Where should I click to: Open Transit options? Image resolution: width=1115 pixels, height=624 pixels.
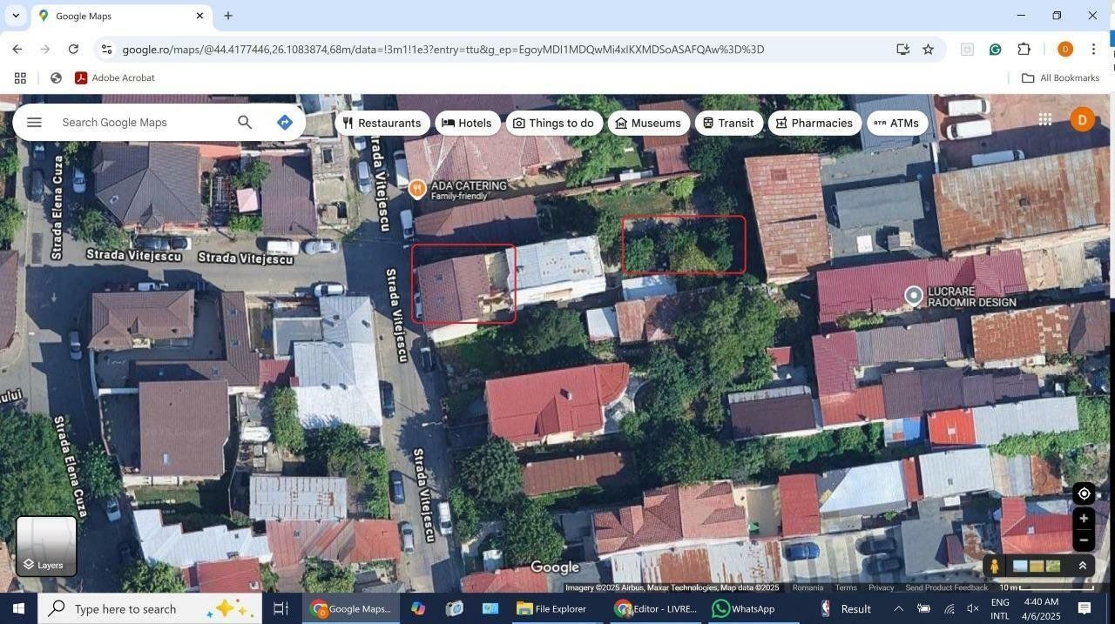pyautogui.click(x=729, y=123)
